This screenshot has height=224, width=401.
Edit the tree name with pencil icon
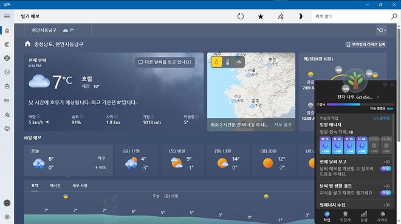tap(378, 97)
